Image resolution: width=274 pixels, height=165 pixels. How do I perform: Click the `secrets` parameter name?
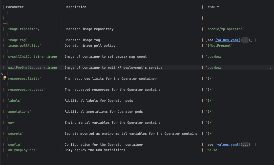pyautogui.click(x=15, y=133)
